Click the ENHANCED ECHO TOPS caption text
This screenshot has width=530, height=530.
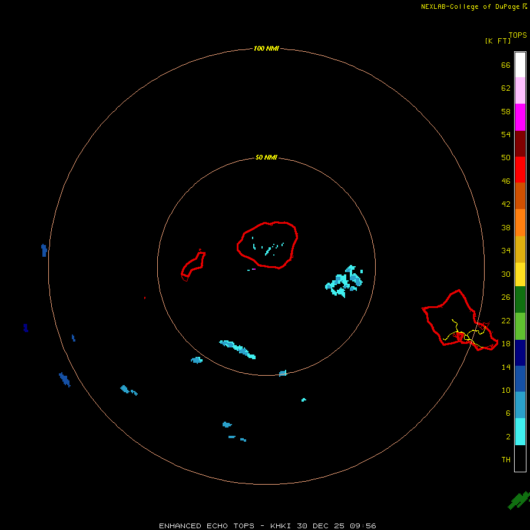(x=207, y=526)
